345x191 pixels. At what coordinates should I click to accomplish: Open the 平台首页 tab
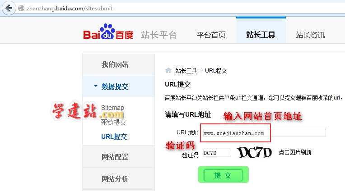(x=211, y=35)
